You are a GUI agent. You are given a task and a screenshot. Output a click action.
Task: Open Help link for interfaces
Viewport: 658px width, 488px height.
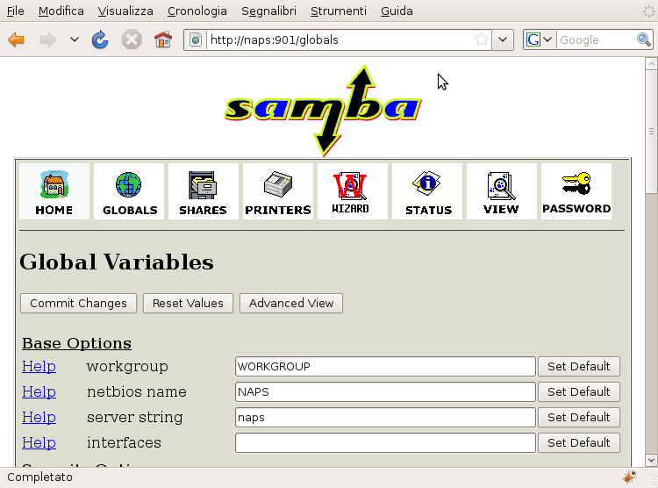click(39, 442)
